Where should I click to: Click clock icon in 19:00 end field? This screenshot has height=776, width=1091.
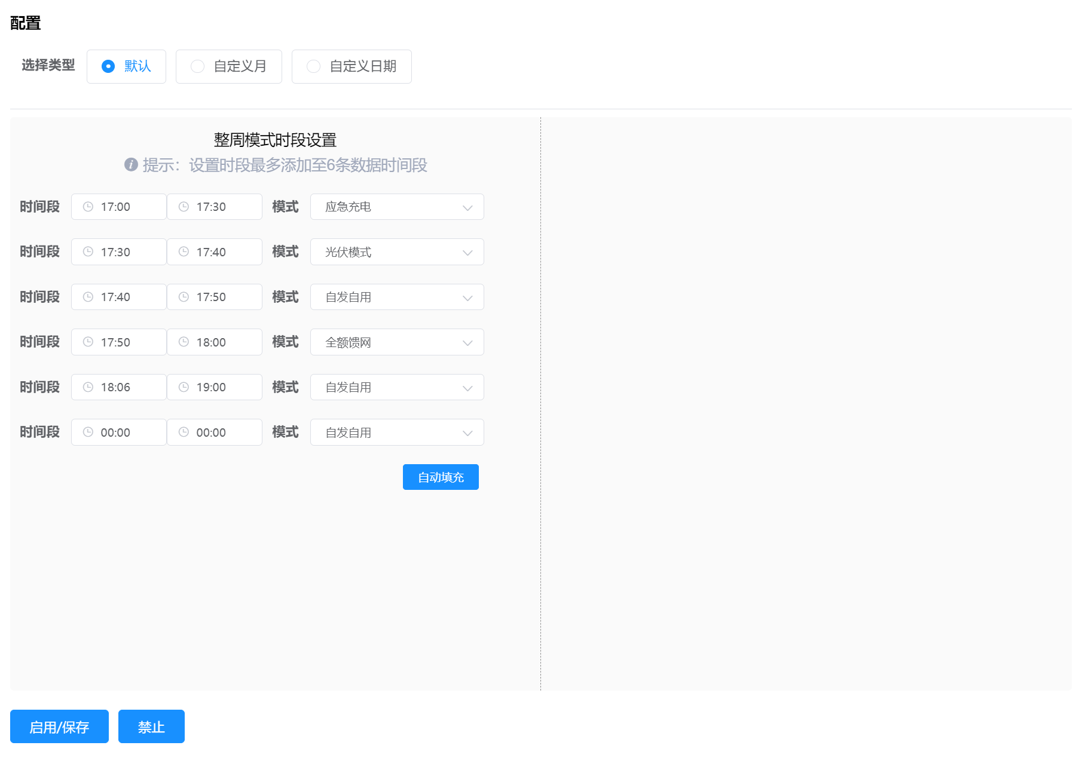[x=184, y=387]
